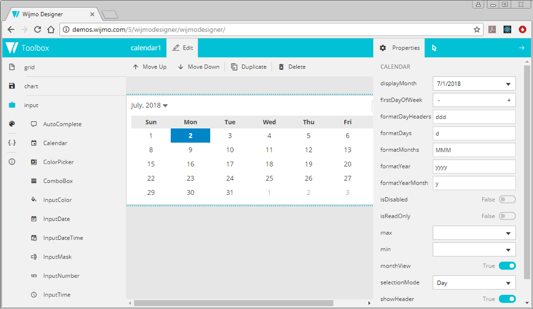The width and height of the screenshot is (533, 309).
Task: Toggle the isReadOnly switch
Action: tap(507, 216)
